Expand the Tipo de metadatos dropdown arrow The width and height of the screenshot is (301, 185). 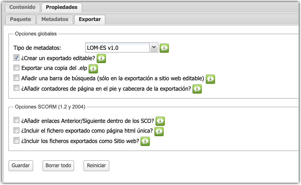click(x=154, y=47)
